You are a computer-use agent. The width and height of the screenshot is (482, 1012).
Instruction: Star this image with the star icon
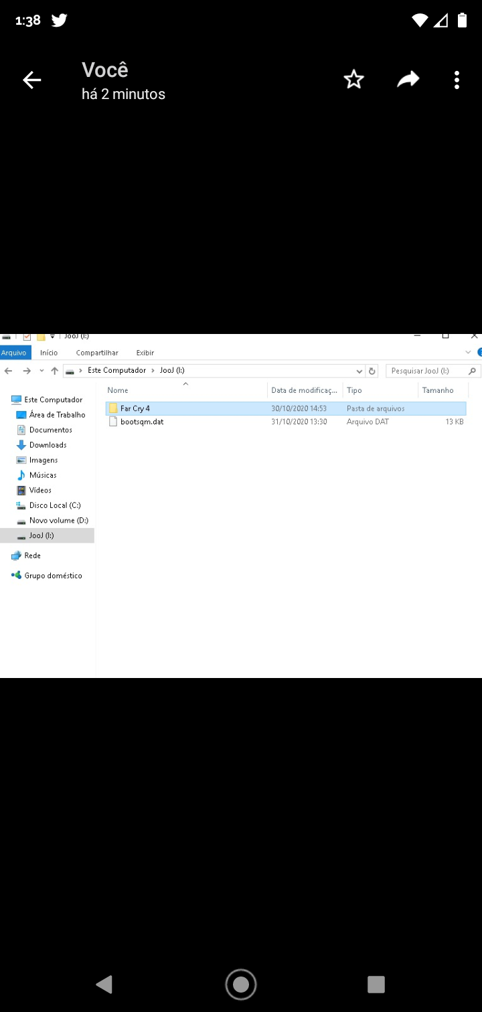pyautogui.click(x=353, y=80)
